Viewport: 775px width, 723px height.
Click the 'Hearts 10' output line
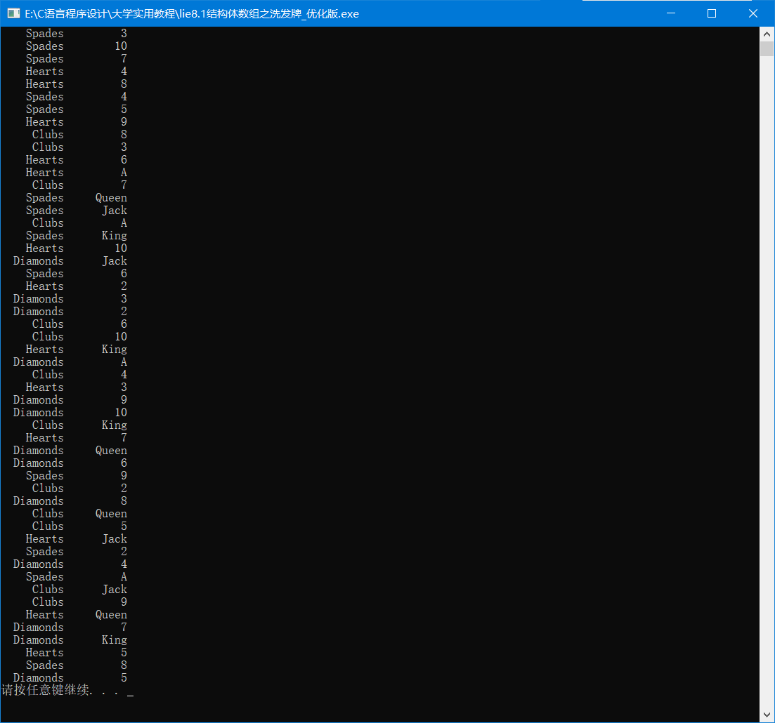click(x=76, y=248)
